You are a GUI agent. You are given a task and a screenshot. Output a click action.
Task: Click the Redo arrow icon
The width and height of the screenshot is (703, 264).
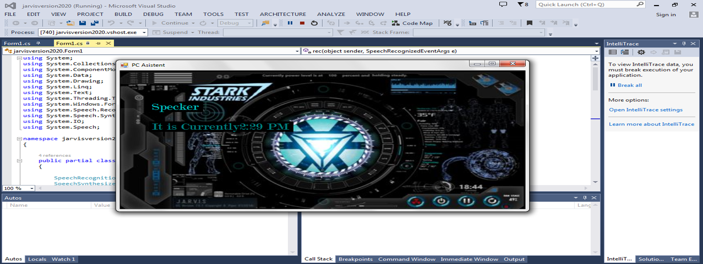pos(131,23)
